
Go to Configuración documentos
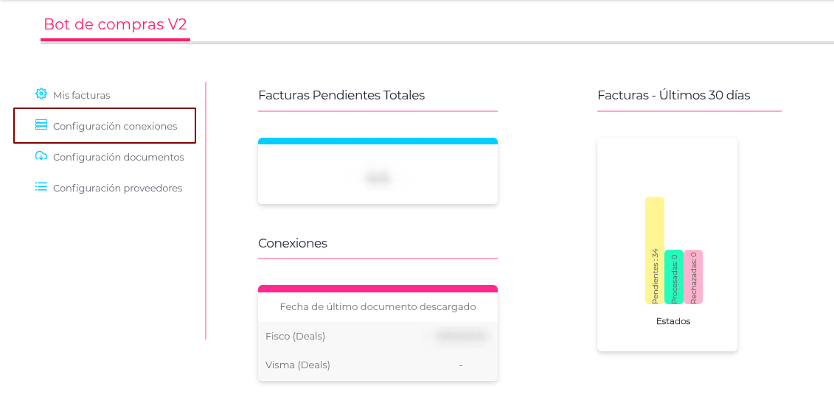coord(118,157)
